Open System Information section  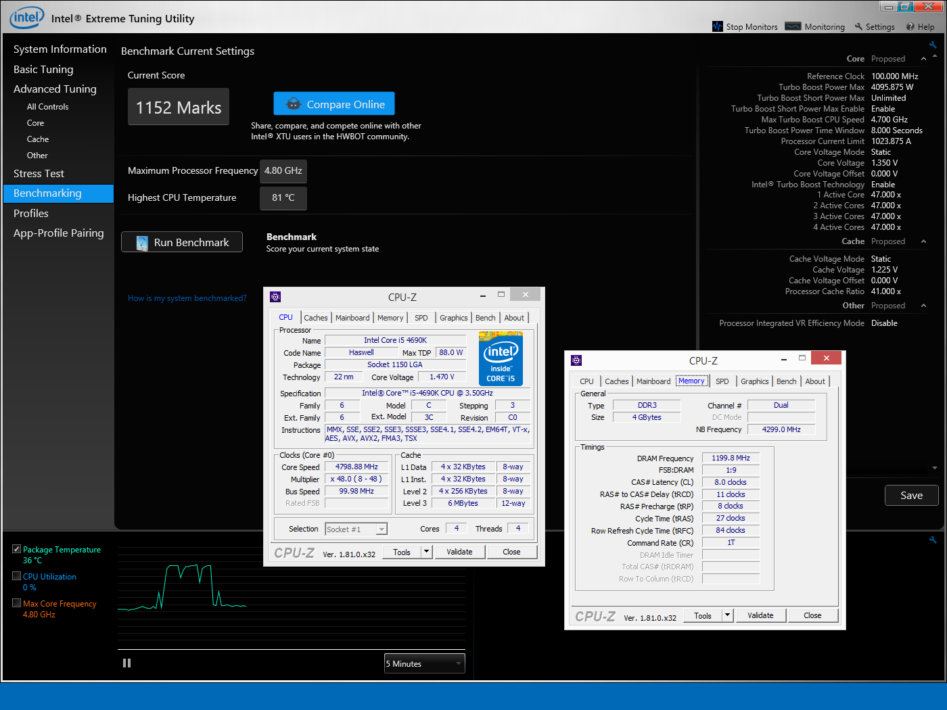(60, 49)
